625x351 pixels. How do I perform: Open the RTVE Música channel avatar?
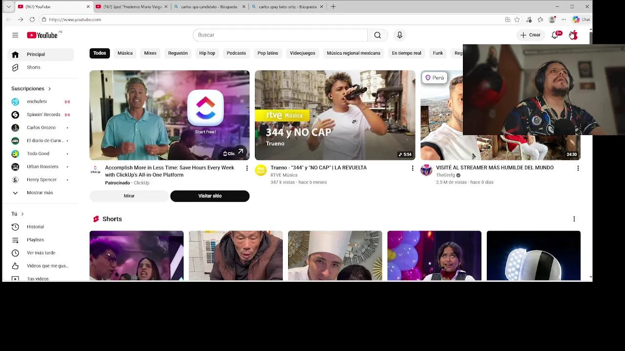261,170
